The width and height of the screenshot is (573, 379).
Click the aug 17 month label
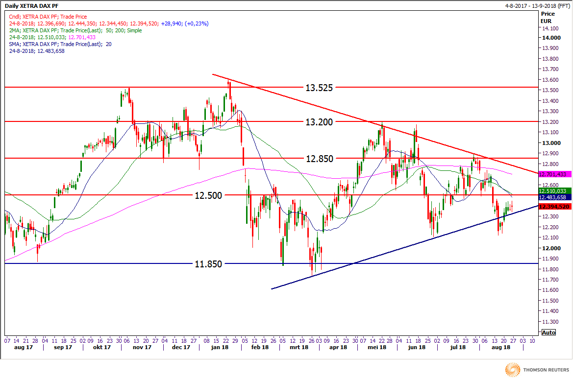(x=24, y=347)
